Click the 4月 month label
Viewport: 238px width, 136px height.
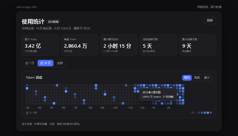click(x=39, y=108)
